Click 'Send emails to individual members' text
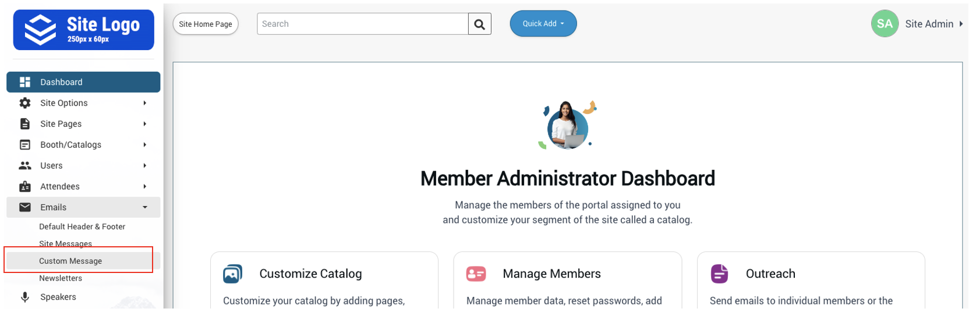 pos(801,301)
